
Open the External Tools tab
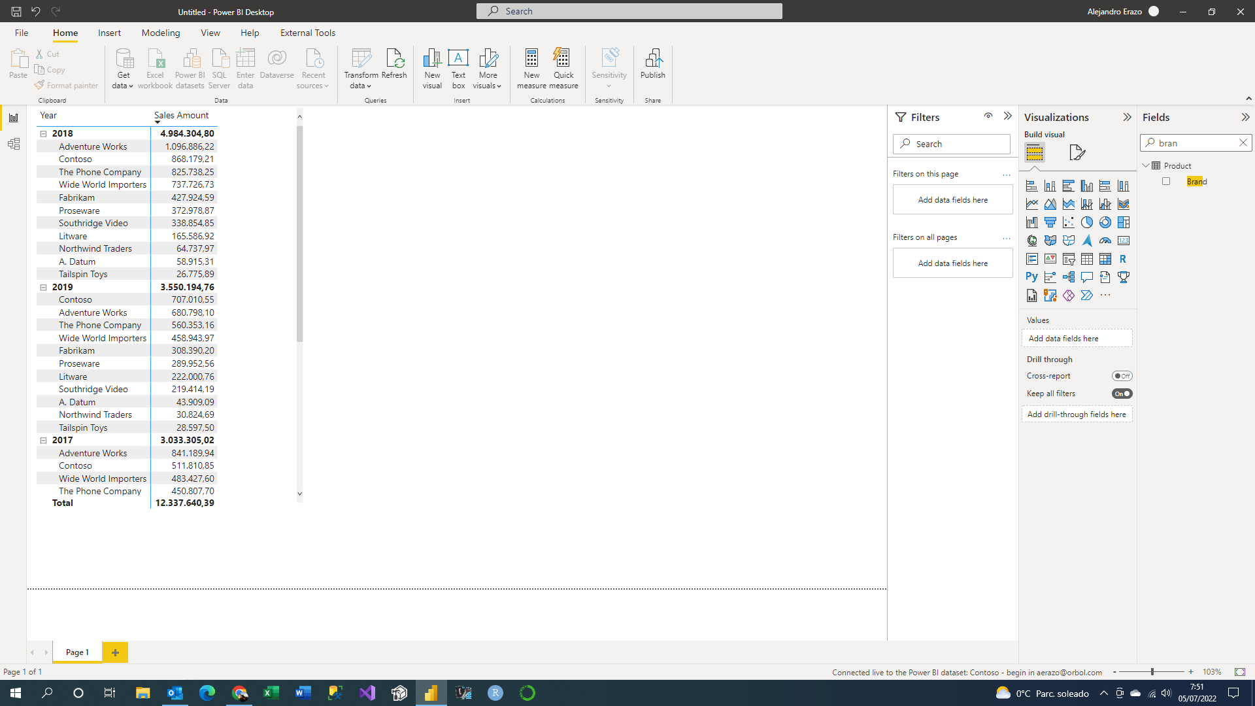click(308, 33)
